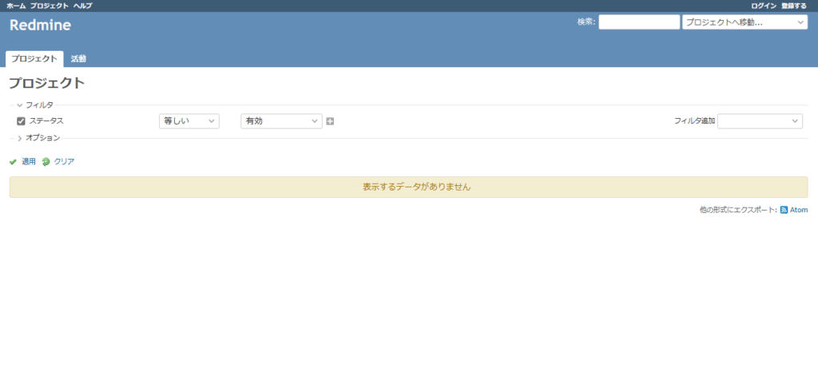Go to ホーム in top menu
Viewport: 818px width, 375px height.
[16, 6]
